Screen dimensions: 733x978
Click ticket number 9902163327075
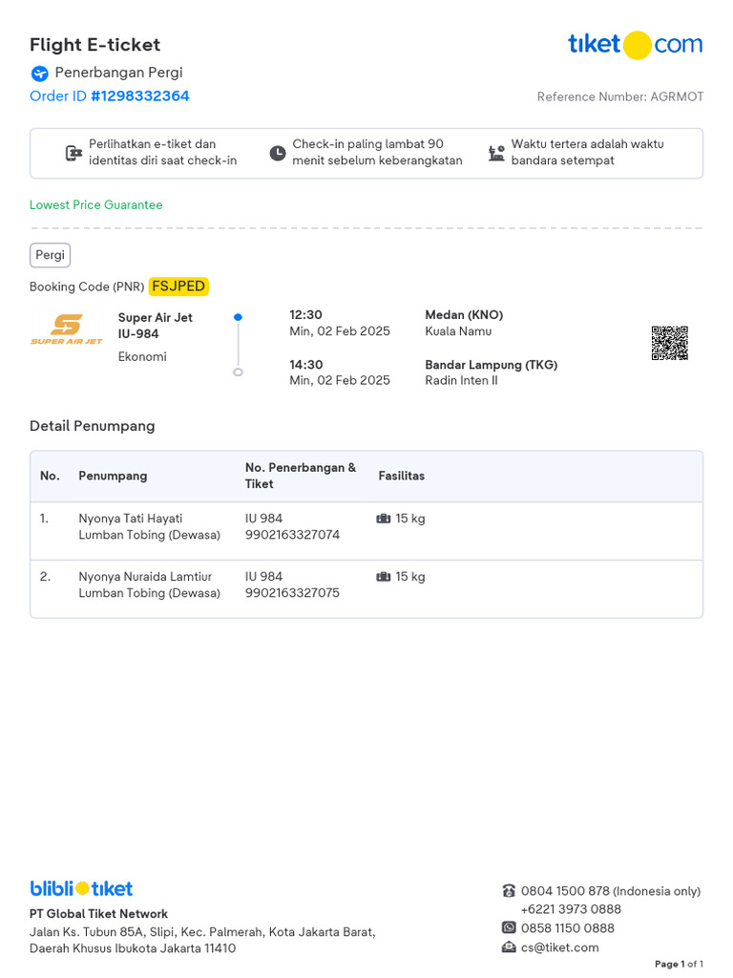pos(292,592)
